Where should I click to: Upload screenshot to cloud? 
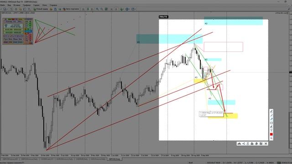click(239, 143)
